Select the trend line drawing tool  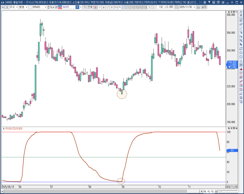(241, 28)
